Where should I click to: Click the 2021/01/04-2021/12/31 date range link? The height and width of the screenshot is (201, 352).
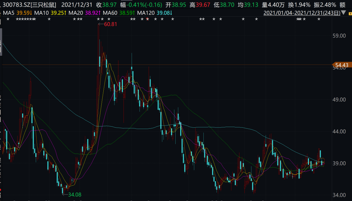point(302,13)
